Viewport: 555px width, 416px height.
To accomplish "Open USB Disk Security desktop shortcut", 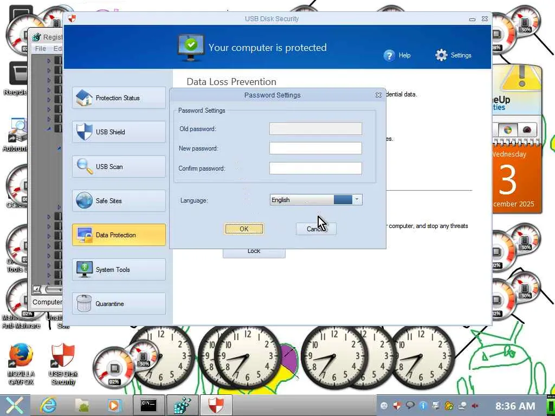I will [63, 363].
